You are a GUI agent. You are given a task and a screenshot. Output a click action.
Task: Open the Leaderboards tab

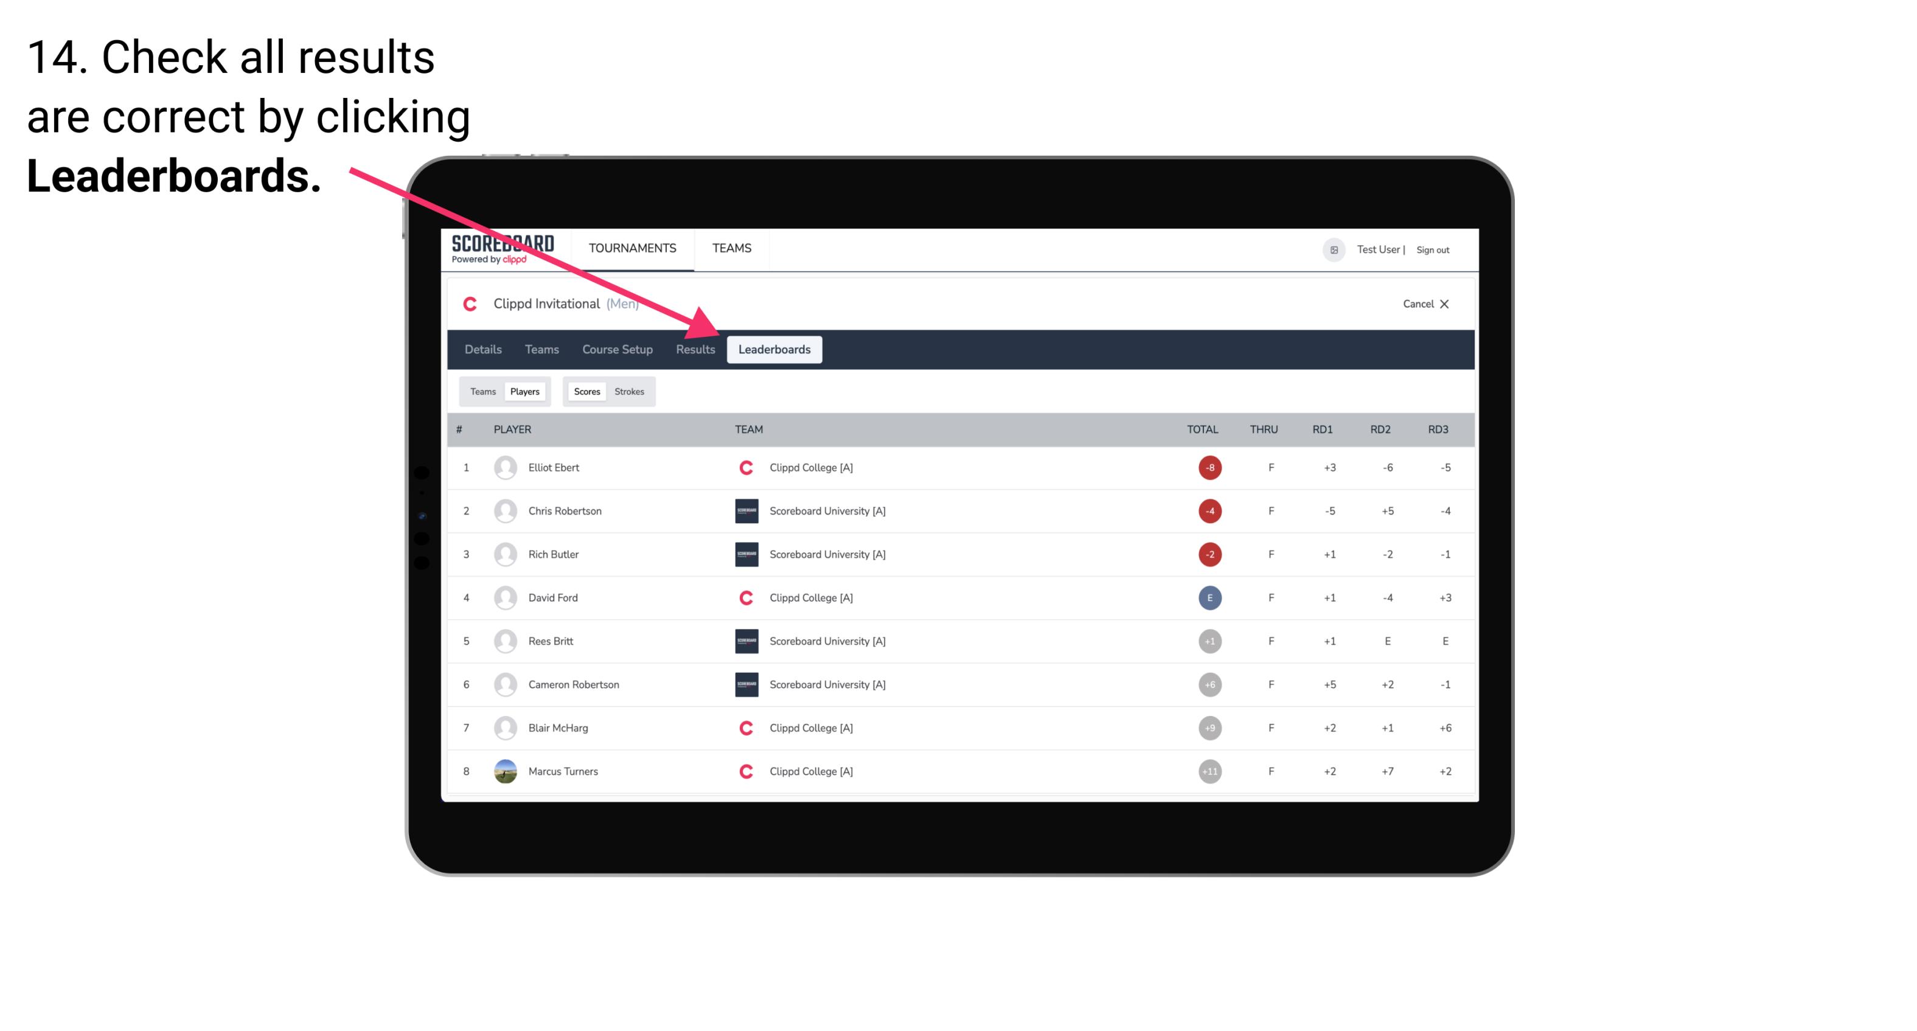[x=774, y=349]
